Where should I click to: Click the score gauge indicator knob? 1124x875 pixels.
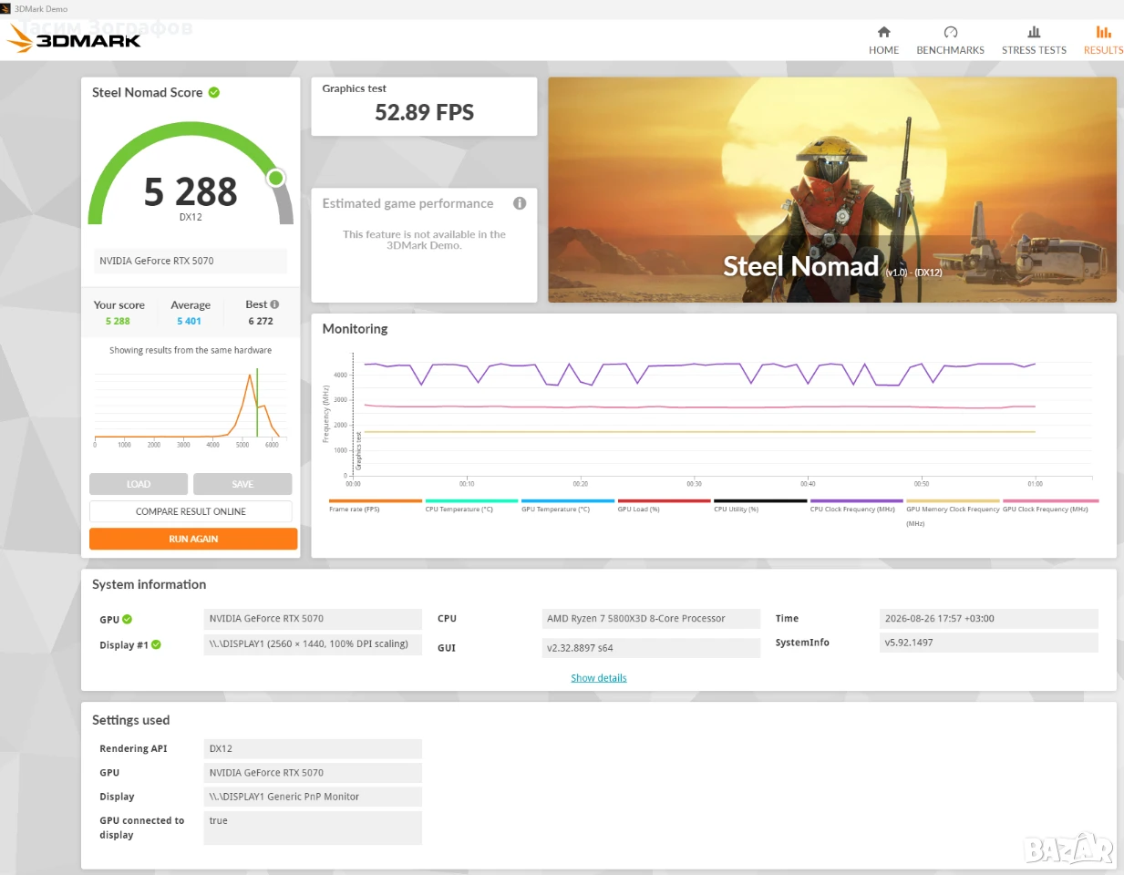[276, 178]
